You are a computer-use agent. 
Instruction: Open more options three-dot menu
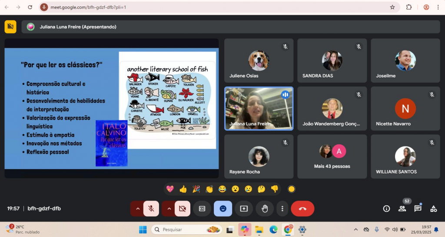point(282,208)
